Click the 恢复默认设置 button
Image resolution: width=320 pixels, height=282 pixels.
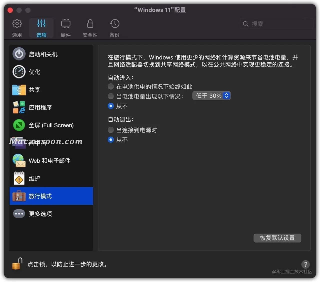277,238
